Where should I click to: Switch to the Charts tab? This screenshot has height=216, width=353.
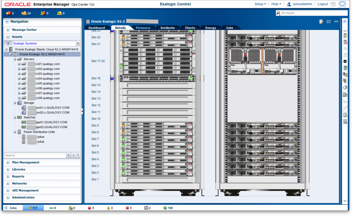[x=190, y=28]
